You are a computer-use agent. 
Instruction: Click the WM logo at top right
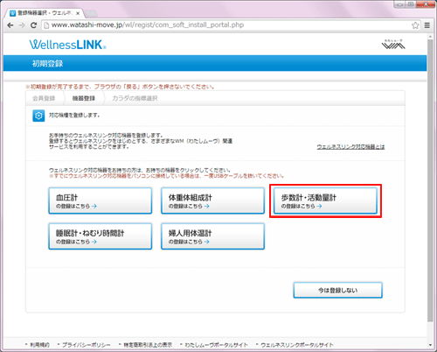[x=393, y=45]
